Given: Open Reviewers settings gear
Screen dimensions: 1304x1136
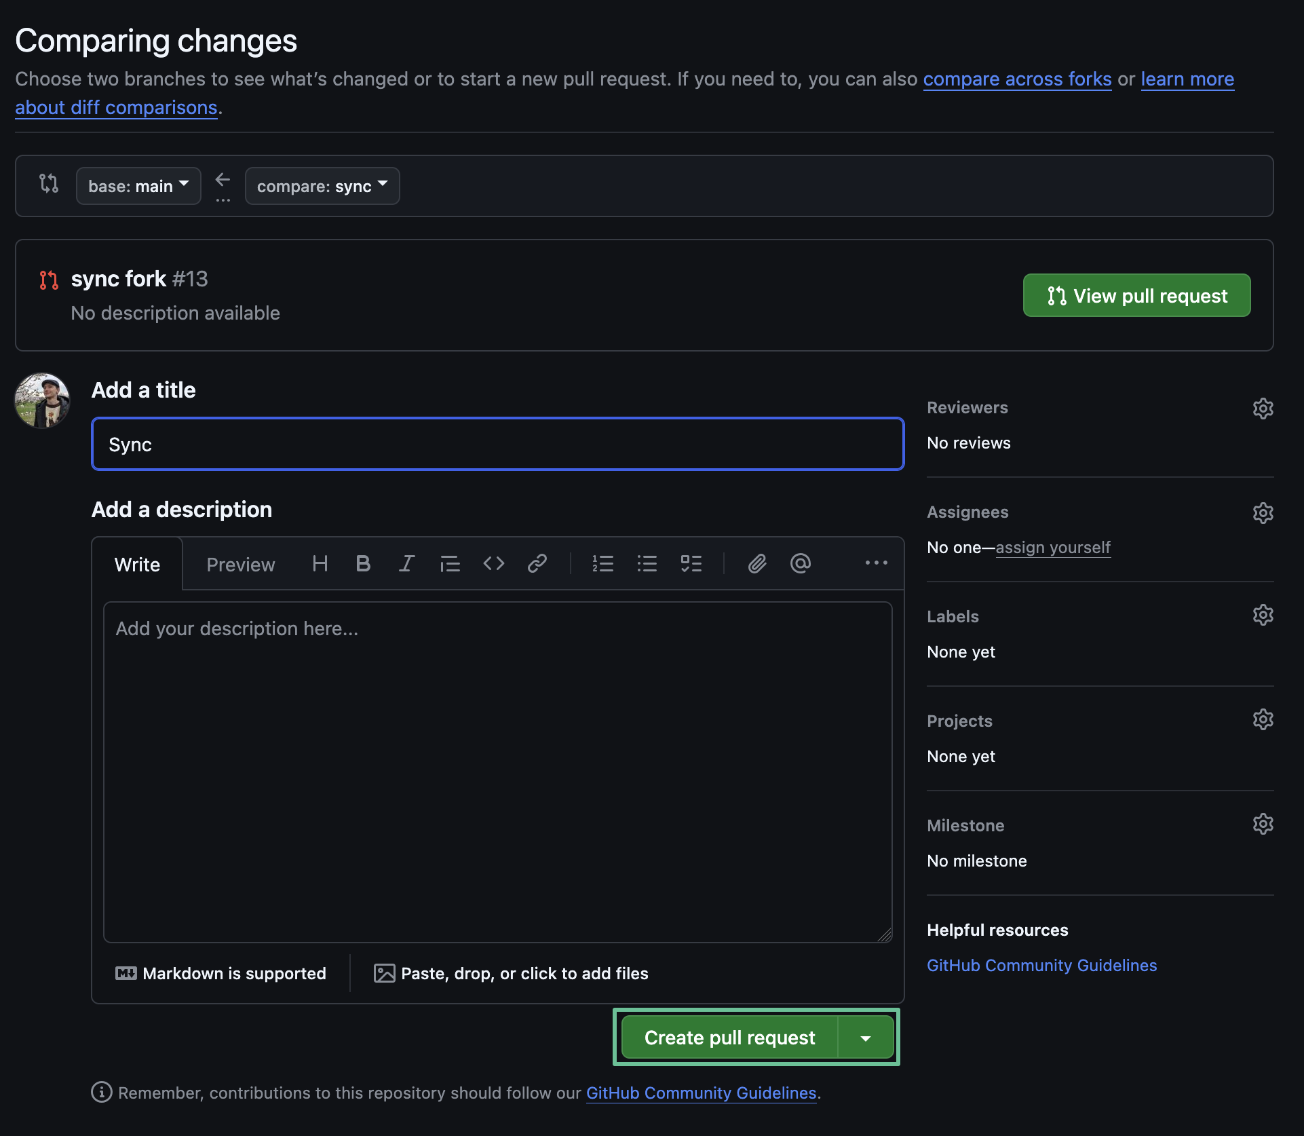Looking at the screenshot, I should pyautogui.click(x=1263, y=409).
